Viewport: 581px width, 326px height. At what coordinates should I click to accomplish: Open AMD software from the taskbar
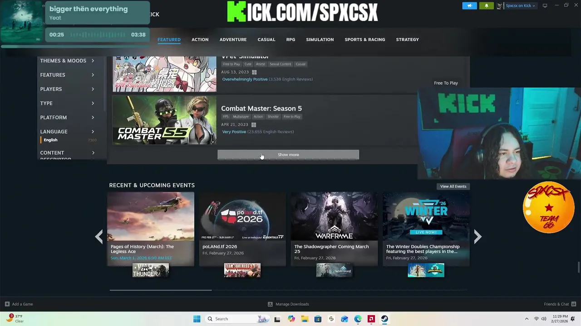tap(371, 319)
